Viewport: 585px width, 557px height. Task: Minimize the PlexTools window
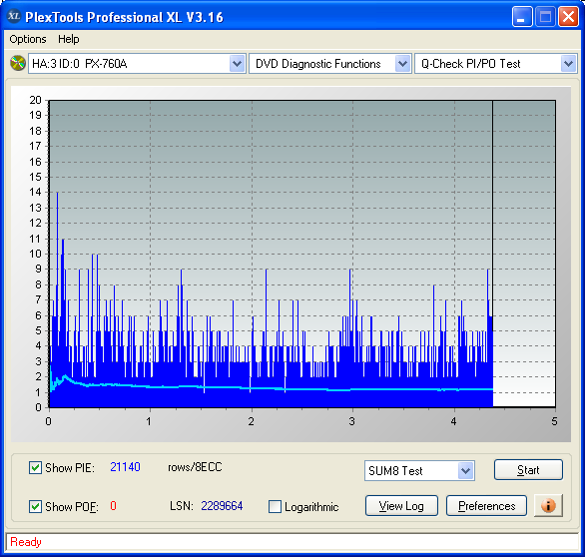click(522, 17)
